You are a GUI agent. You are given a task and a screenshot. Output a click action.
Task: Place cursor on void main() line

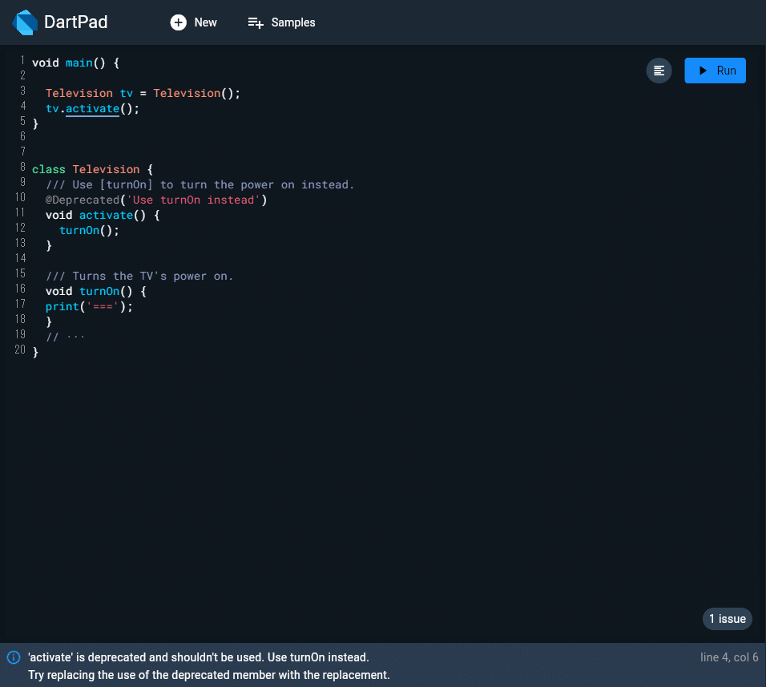tap(76, 63)
